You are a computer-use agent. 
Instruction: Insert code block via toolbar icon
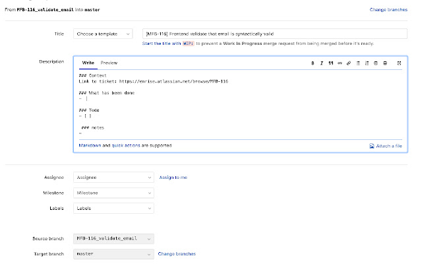click(340, 63)
